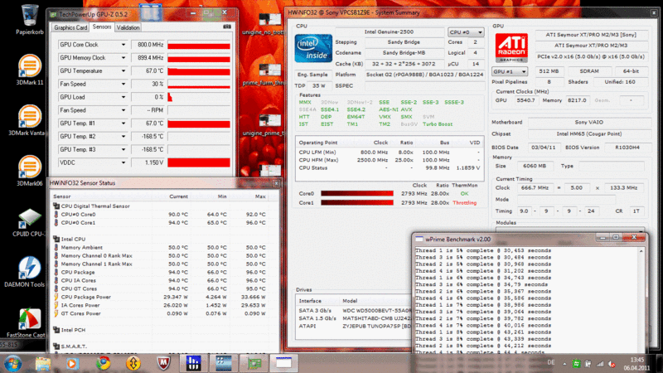Open the media player taskbar icon
The height and width of the screenshot is (373, 663).
pos(72,364)
